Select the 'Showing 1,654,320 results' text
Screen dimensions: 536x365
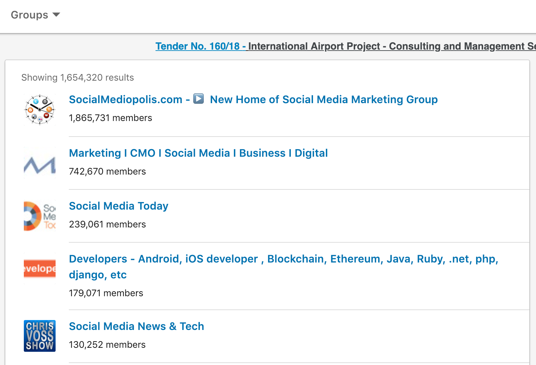(78, 77)
